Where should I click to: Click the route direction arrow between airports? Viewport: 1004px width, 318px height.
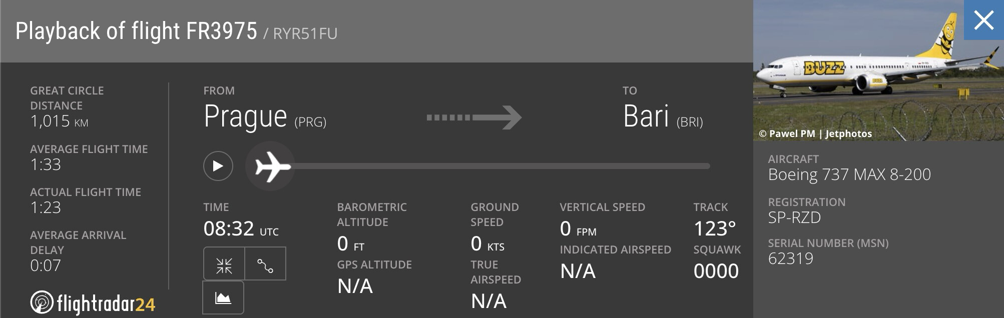[x=474, y=117]
